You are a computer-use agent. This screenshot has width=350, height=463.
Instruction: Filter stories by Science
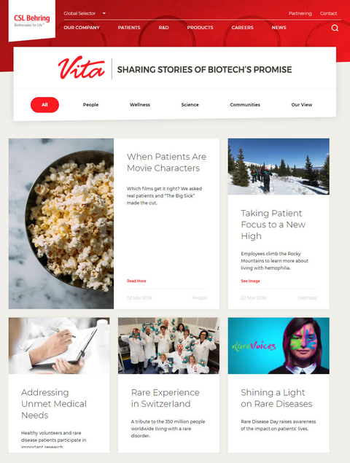190,105
